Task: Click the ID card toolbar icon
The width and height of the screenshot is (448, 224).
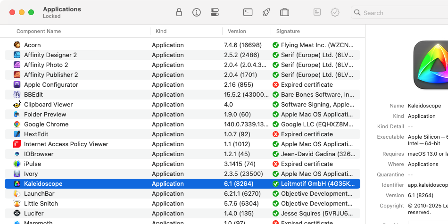Action: point(317,13)
